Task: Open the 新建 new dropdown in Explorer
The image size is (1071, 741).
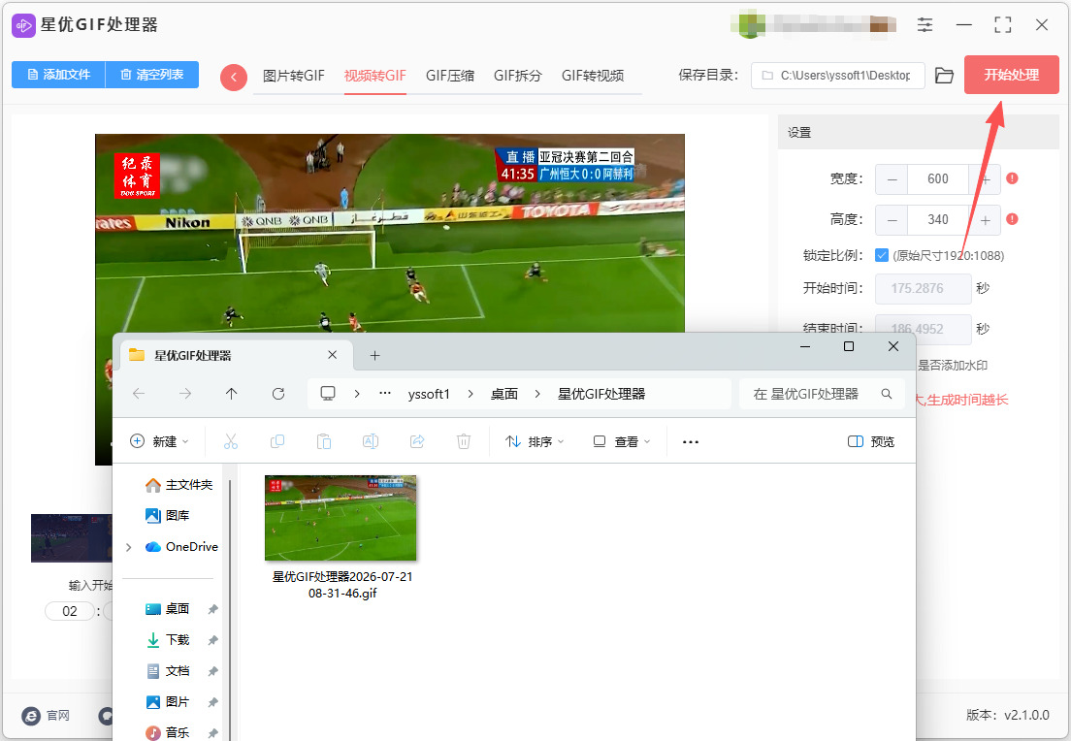Action: 159,442
